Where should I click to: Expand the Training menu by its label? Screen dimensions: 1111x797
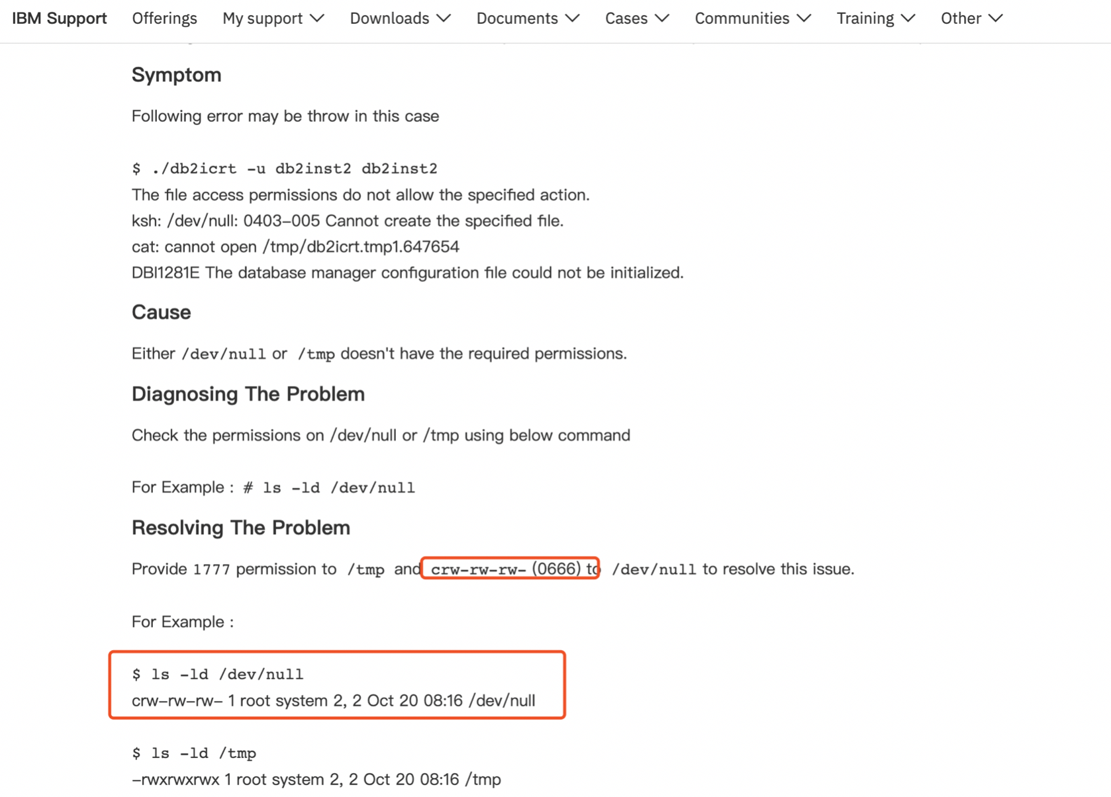coord(865,19)
